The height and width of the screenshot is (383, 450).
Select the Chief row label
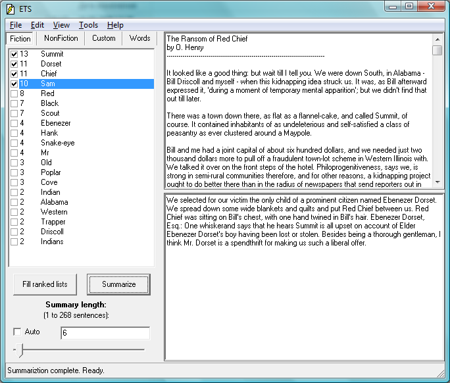tap(49, 74)
